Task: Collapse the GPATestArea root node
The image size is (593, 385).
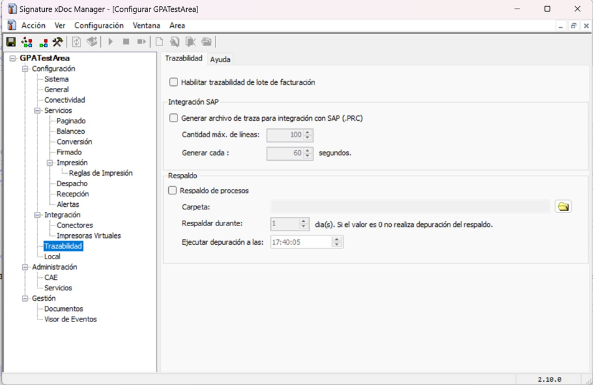Action: pyautogui.click(x=13, y=58)
